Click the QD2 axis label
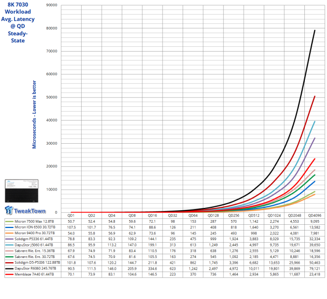327x299 pixels. tap(91, 215)
